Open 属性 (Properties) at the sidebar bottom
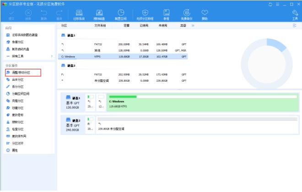302x192 pixels. 15,150
